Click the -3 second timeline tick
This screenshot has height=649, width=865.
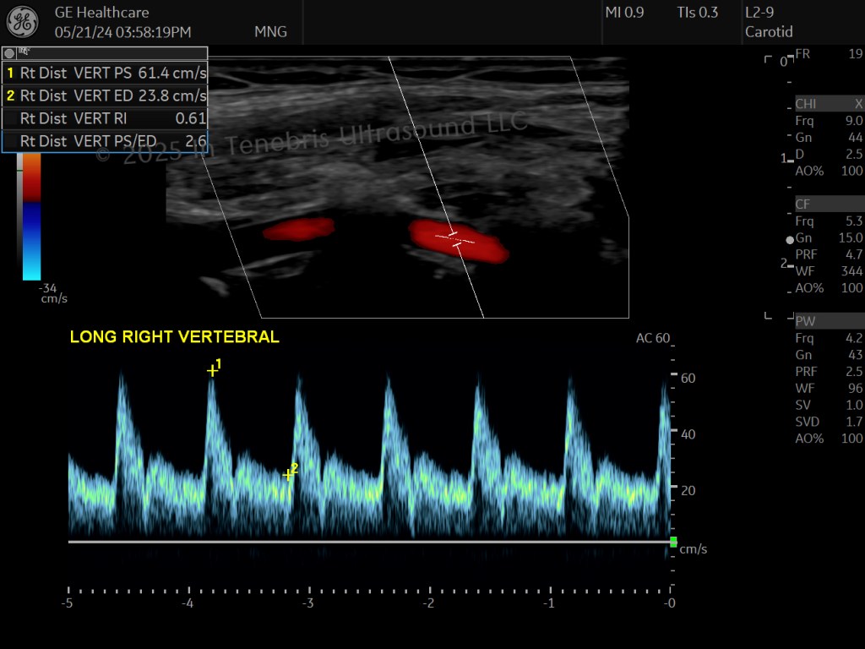(307, 603)
